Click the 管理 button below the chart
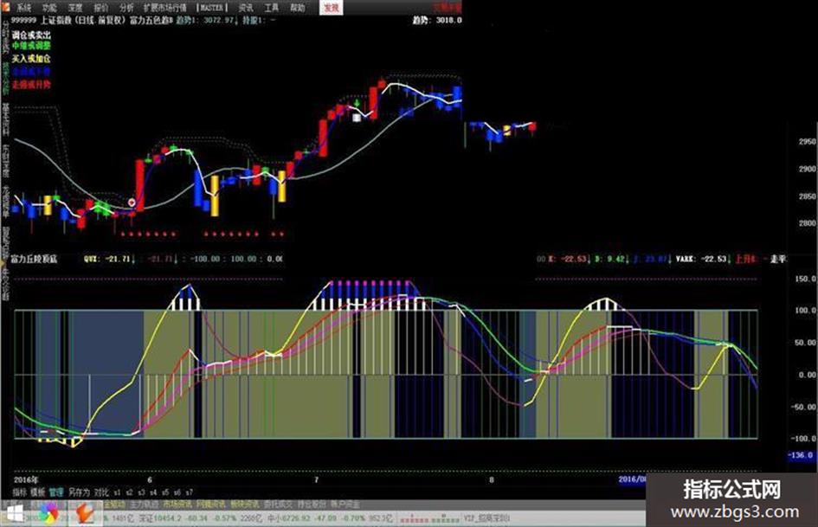Image resolution: width=818 pixels, height=527 pixels. [x=55, y=492]
